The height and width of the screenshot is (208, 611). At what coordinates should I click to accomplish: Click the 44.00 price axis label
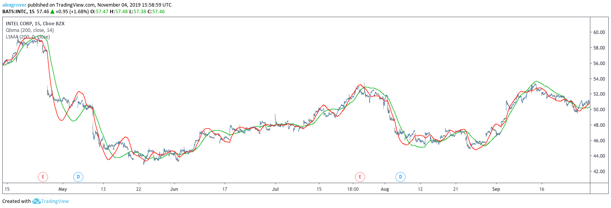tap(599, 156)
